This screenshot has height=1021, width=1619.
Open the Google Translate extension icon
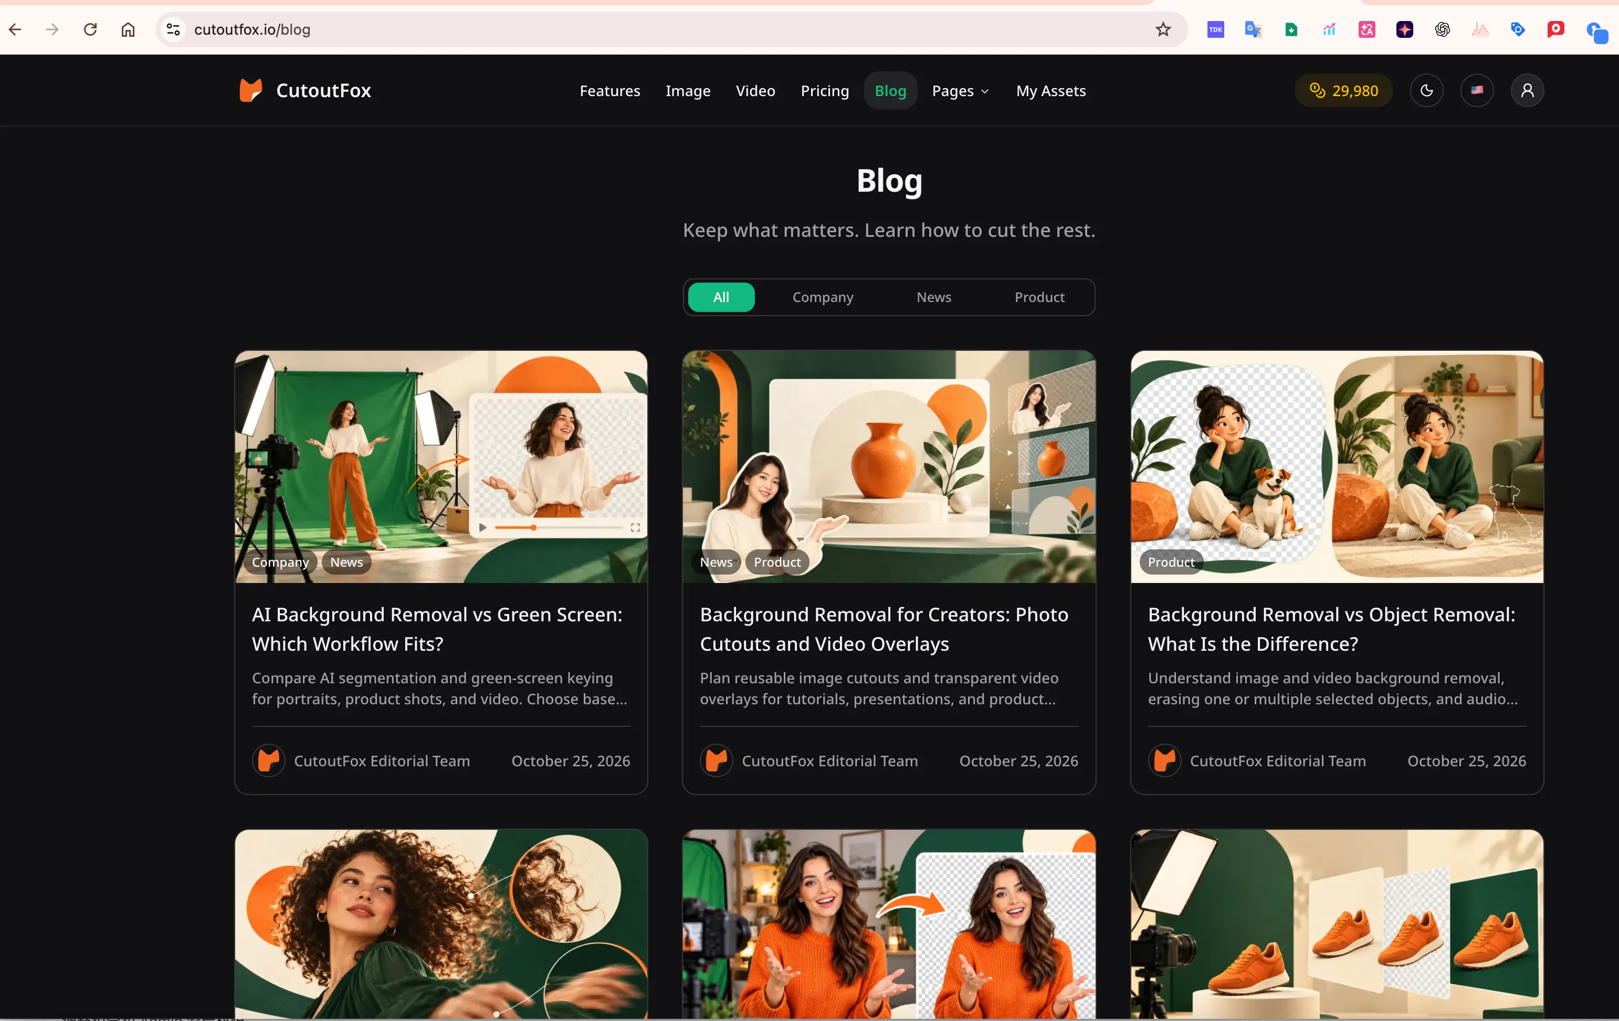point(1253,29)
